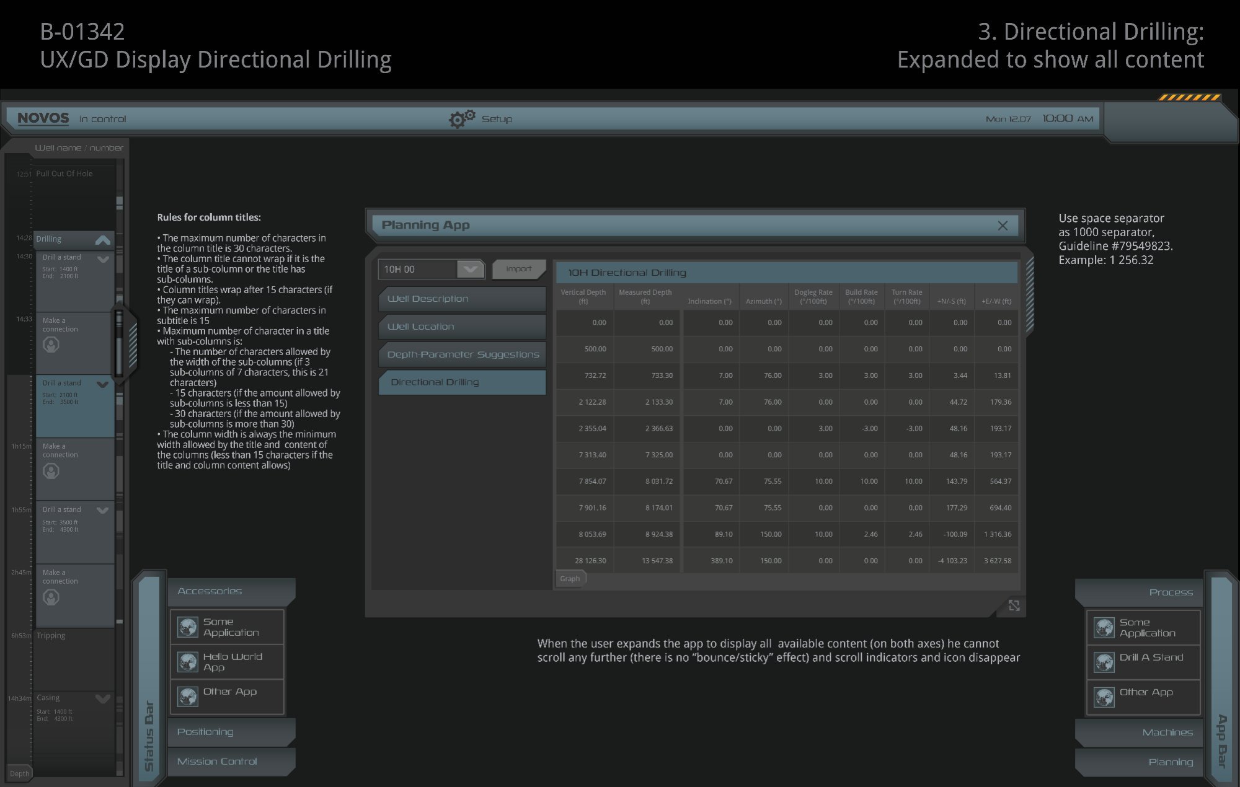The image size is (1240, 787).
Task: Open the Setup gears icon
Action: pyautogui.click(x=462, y=118)
